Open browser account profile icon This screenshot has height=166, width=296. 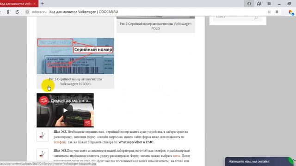249,4
